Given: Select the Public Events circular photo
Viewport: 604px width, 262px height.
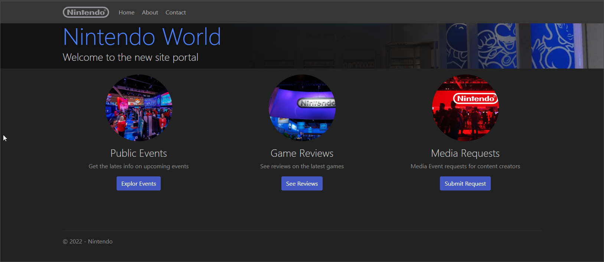Looking at the screenshot, I should coord(139,108).
